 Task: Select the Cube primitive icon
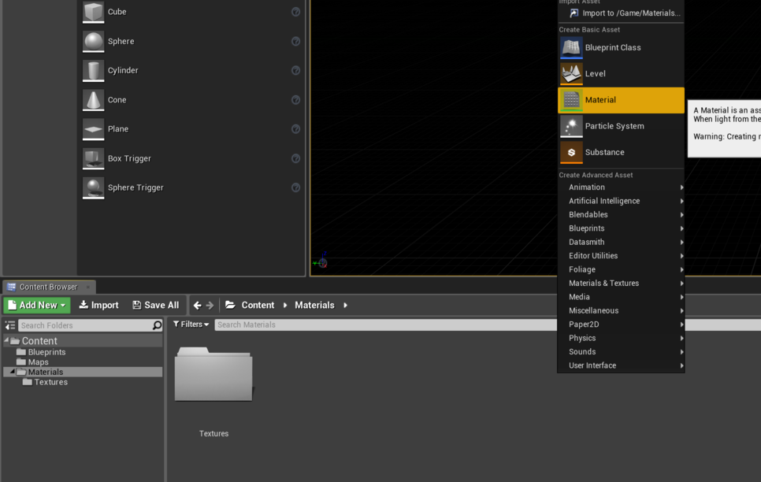(x=93, y=12)
